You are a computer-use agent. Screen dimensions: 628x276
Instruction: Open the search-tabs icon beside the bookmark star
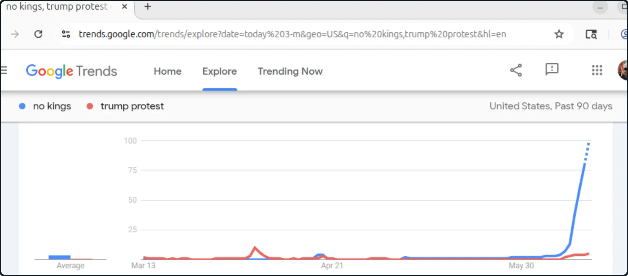591,34
